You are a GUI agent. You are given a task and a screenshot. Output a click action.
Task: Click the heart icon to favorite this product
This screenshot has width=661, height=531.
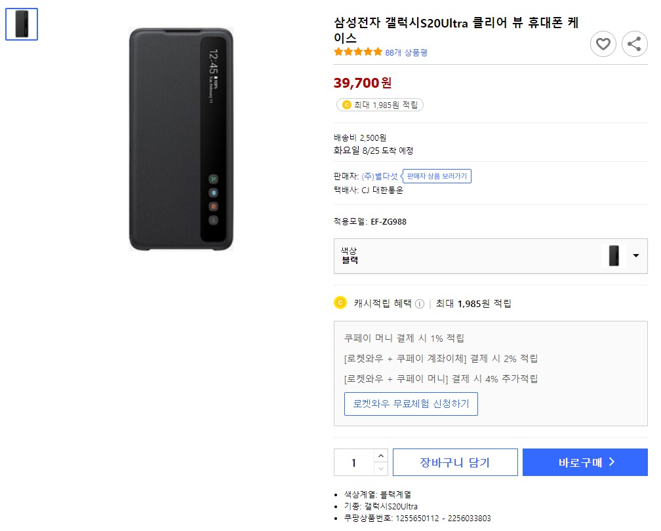[x=603, y=44]
